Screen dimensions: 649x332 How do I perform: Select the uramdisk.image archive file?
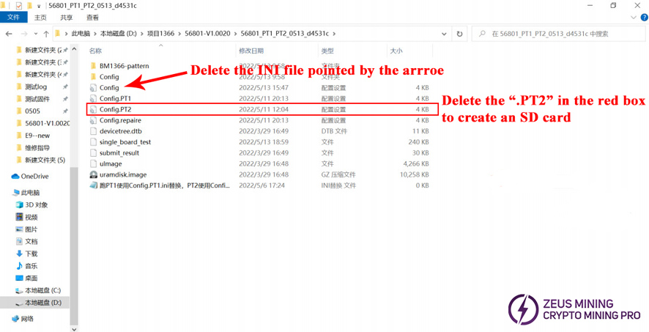[122, 175]
